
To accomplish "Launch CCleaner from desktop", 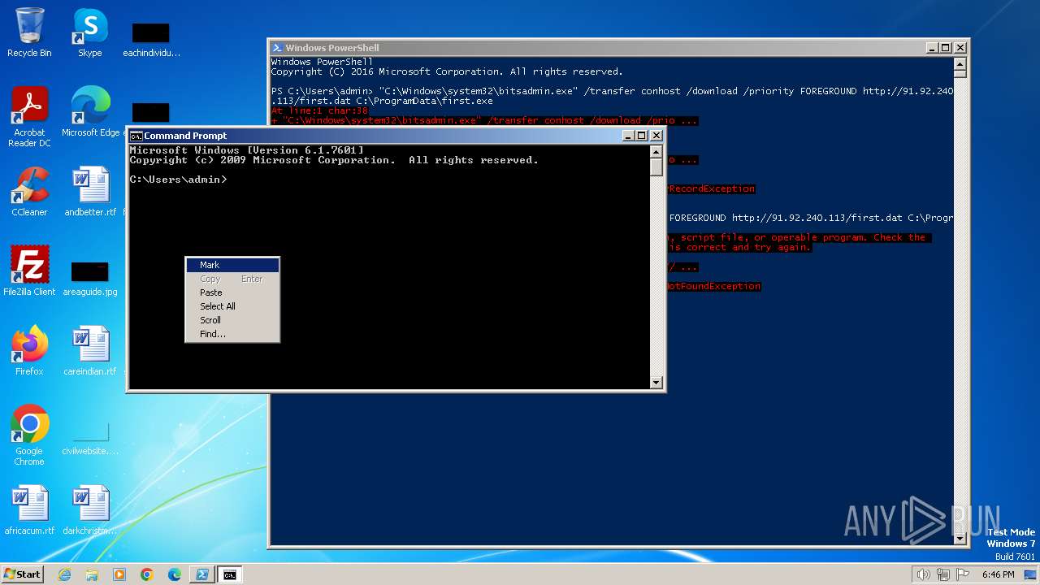I will 29,192.
